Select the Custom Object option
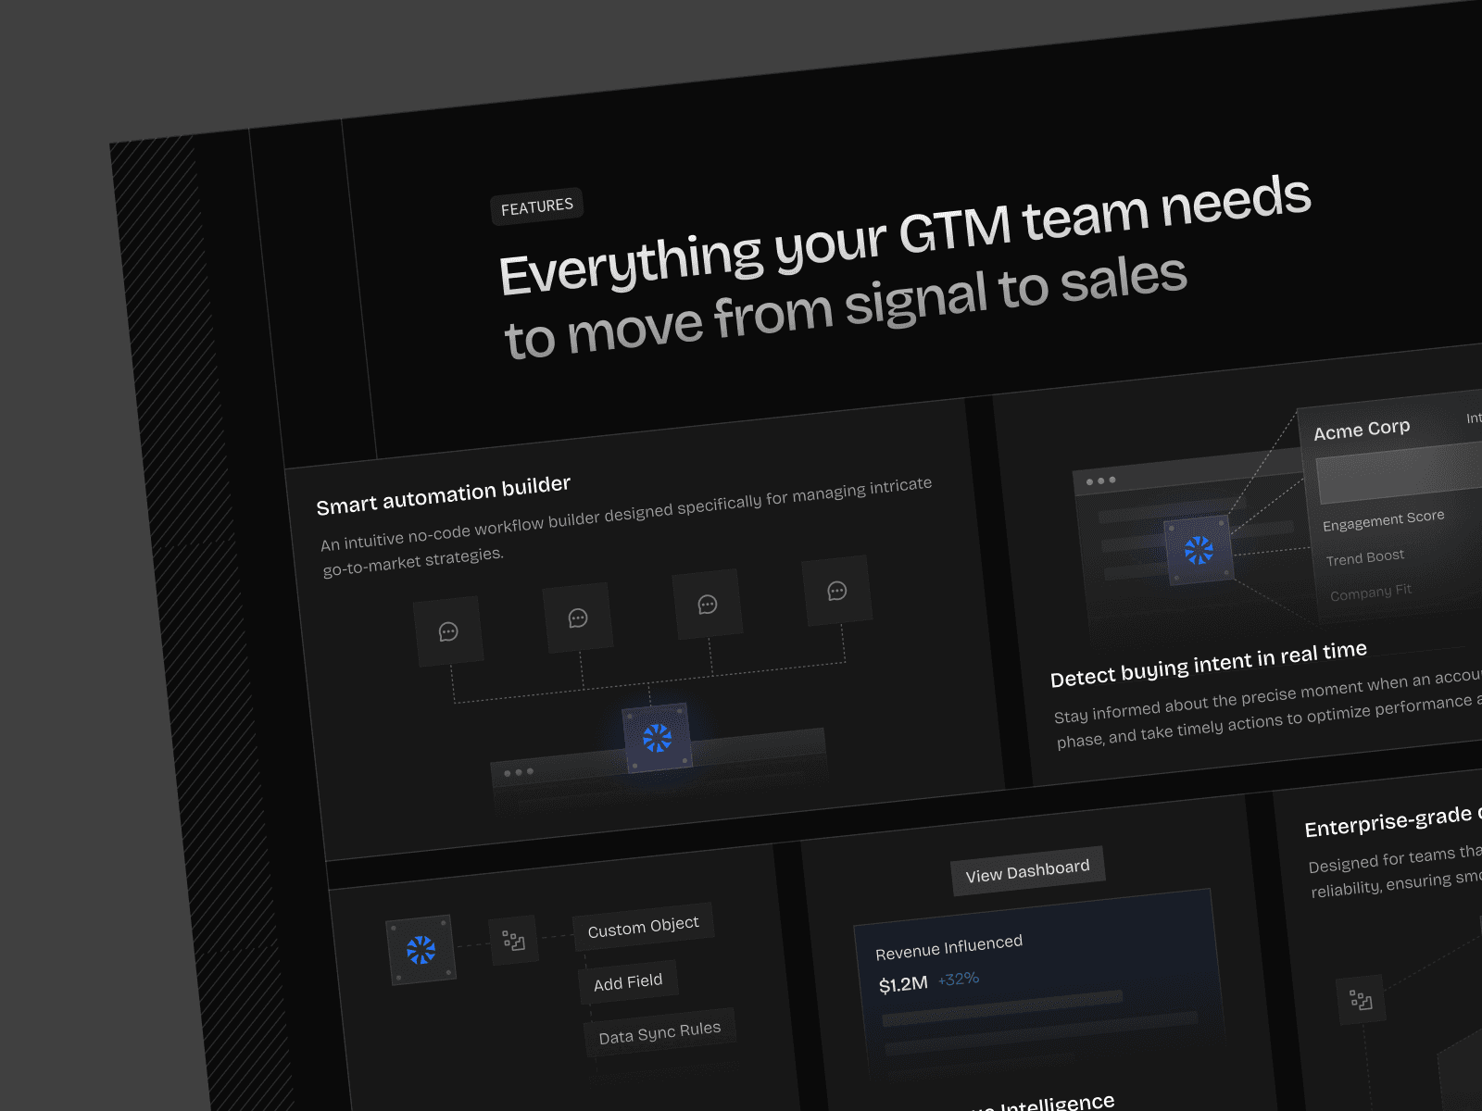1482x1111 pixels. pos(644,926)
